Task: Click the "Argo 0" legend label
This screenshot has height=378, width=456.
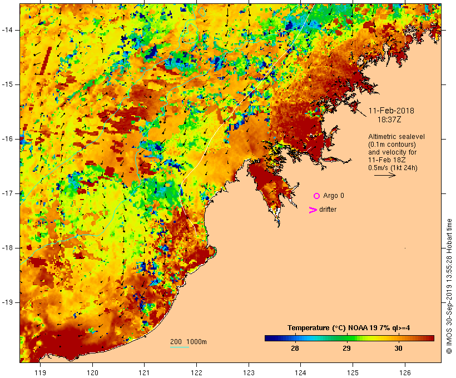Action: 334,196
